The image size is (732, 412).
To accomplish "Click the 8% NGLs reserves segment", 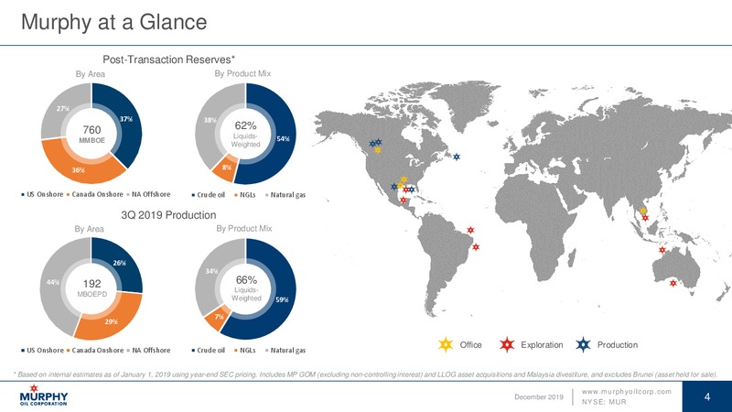I will pyautogui.click(x=225, y=169).
